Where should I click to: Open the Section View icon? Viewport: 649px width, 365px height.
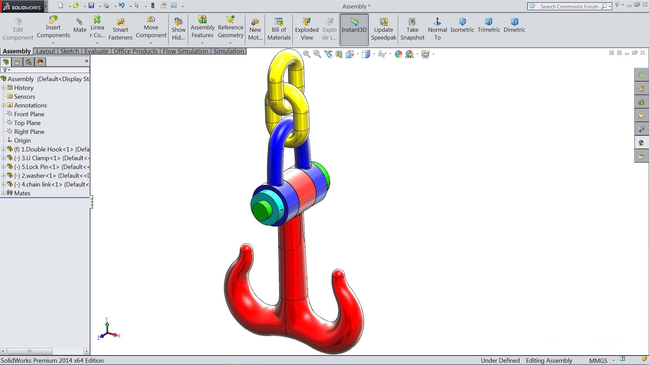click(339, 54)
